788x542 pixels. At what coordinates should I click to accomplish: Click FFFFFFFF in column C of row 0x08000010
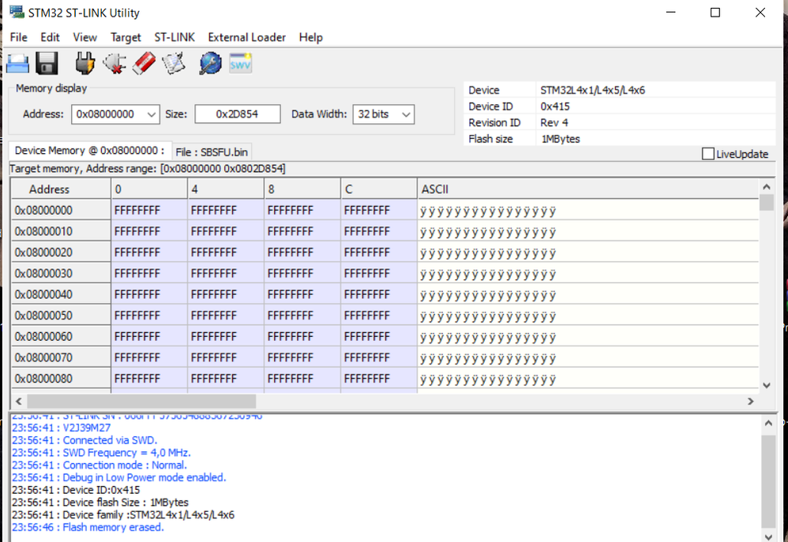coord(379,231)
